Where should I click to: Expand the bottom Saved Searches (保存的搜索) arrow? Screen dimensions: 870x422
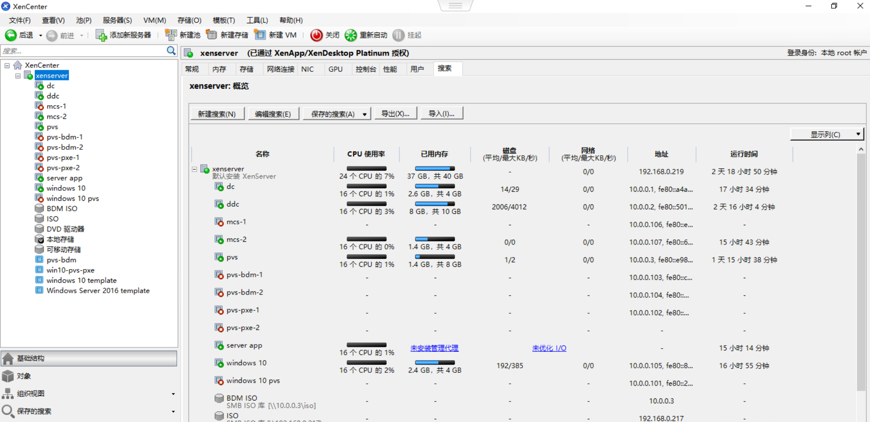[173, 412]
